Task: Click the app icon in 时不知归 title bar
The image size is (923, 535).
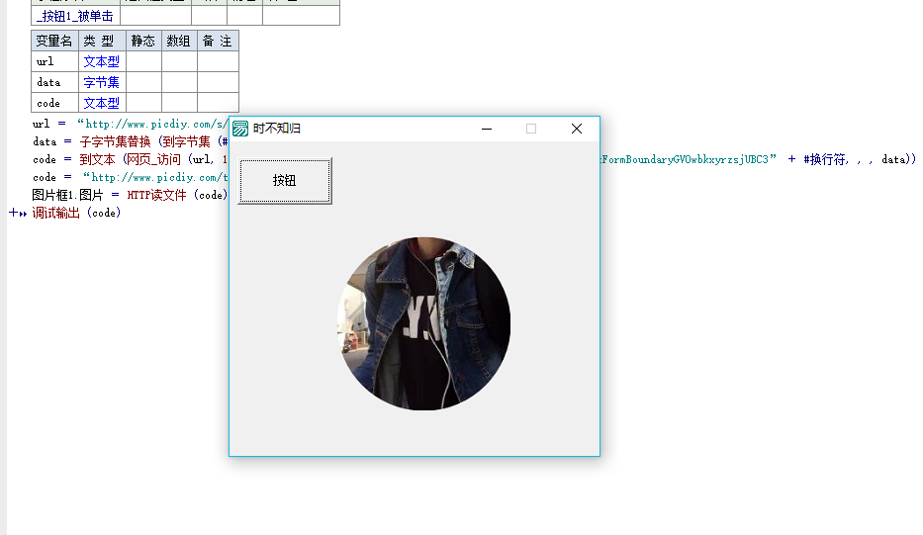Action: pos(240,129)
